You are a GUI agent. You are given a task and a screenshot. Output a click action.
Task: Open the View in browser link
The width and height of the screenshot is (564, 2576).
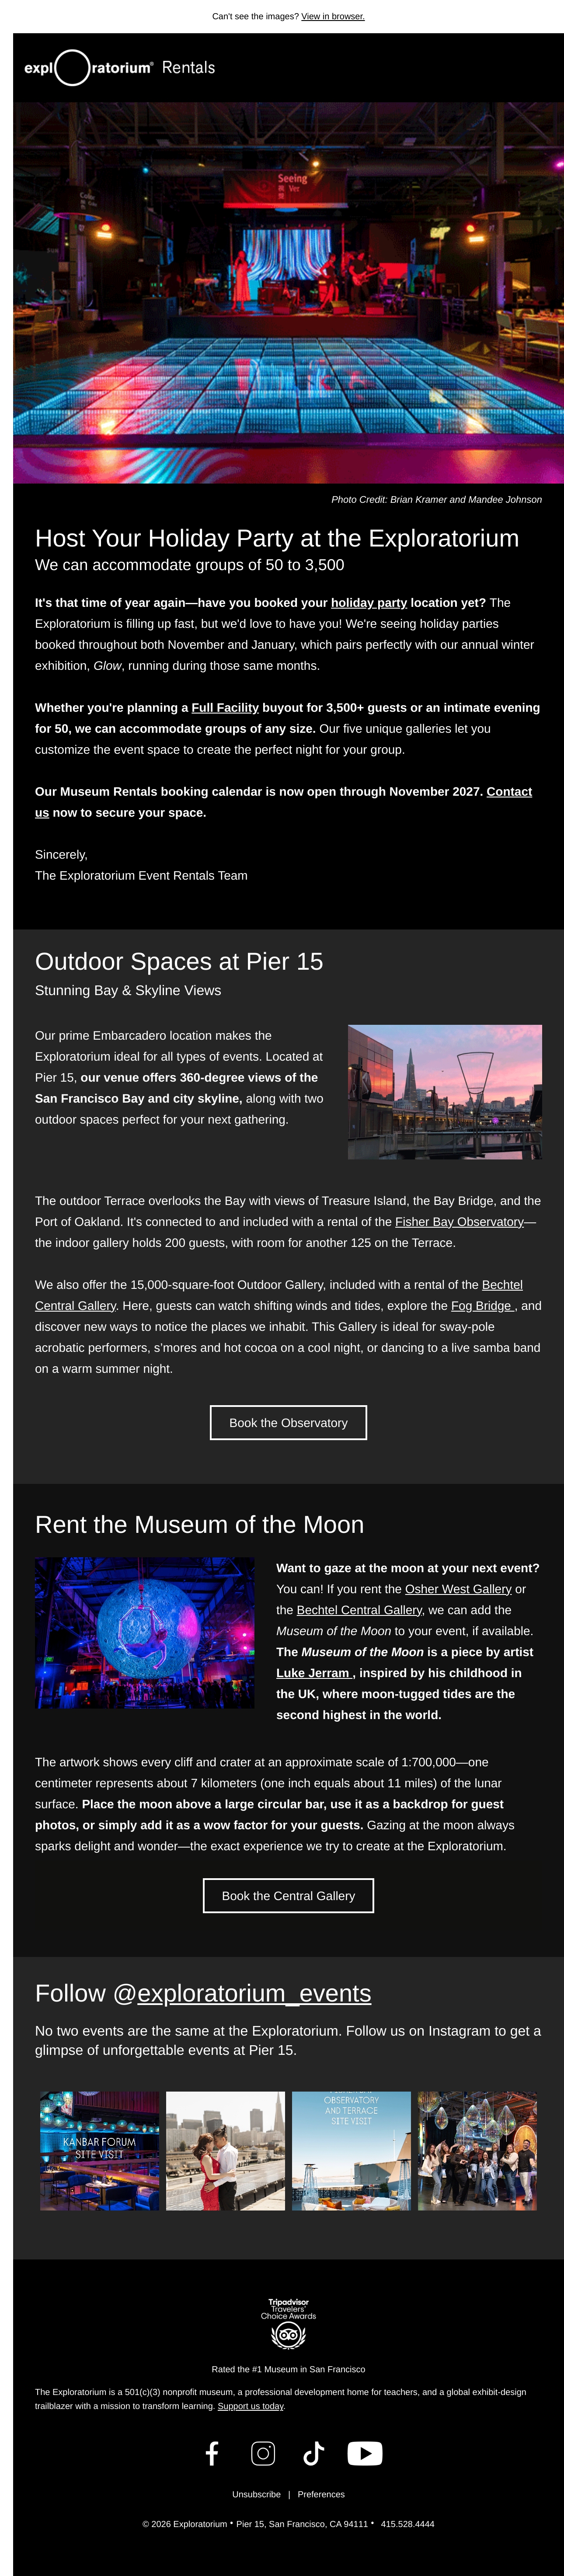[333, 16]
